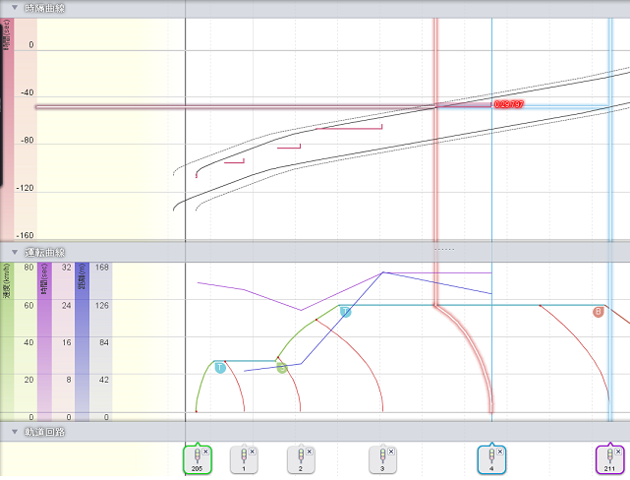Image resolution: width=630 pixels, height=480 pixels.
Task: Select signal 1 icon
Action: (x=244, y=459)
